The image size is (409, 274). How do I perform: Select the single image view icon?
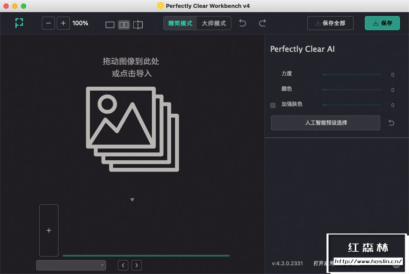[x=110, y=25]
